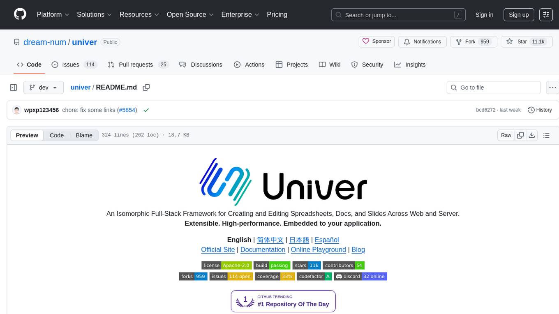Focus the Go to file field
The height and width of the screenshot is (314, 559).
494,88
